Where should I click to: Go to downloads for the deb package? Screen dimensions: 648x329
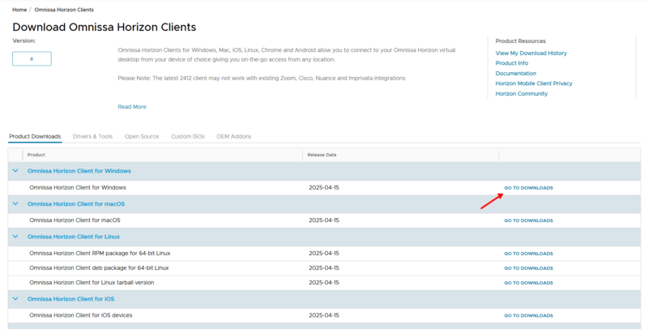529,268
